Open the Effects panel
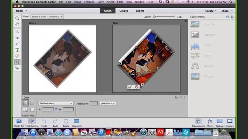Screen dimensions: 248x139 (210, 123)
